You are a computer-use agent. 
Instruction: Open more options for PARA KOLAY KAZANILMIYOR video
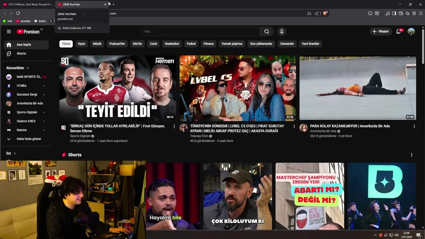[414, 126]
